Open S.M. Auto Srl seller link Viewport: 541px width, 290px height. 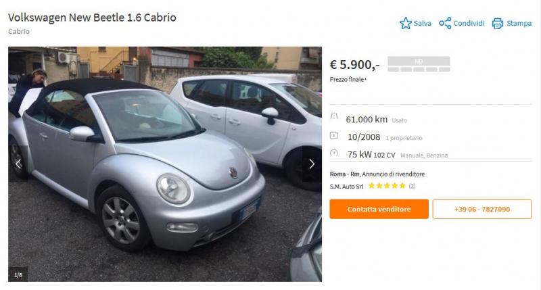click(x=346, y=187)
